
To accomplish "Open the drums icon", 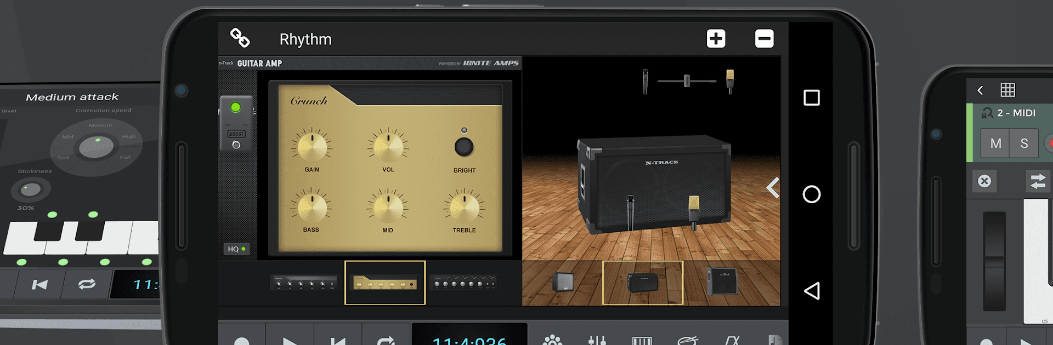I will click(x=687, y=341).
